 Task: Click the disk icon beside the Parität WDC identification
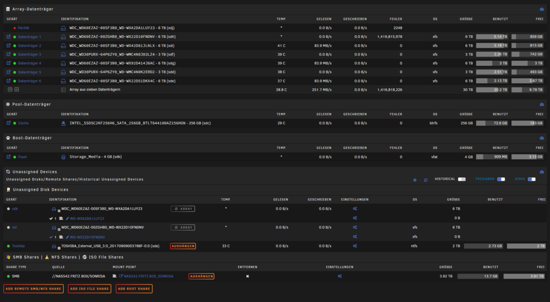click(x=63, y=28)
